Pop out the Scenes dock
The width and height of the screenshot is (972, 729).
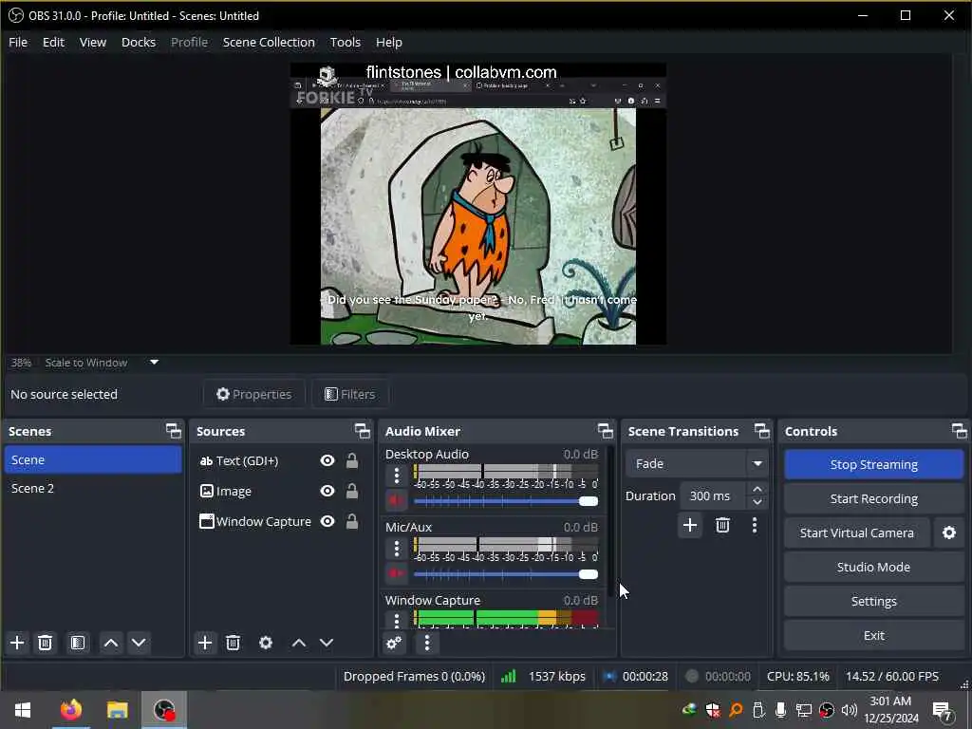pyautogui.click(x=174, y=431)
